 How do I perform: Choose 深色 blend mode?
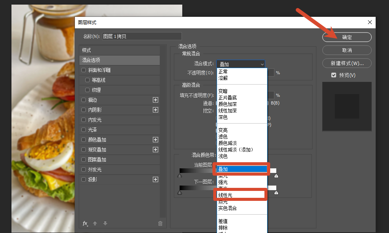click(242, 117)
